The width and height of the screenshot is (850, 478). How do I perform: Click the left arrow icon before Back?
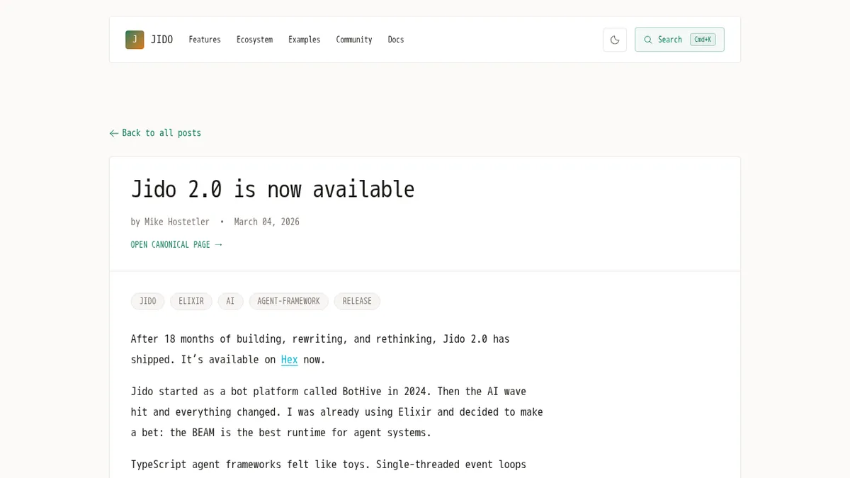click(114, 133)
